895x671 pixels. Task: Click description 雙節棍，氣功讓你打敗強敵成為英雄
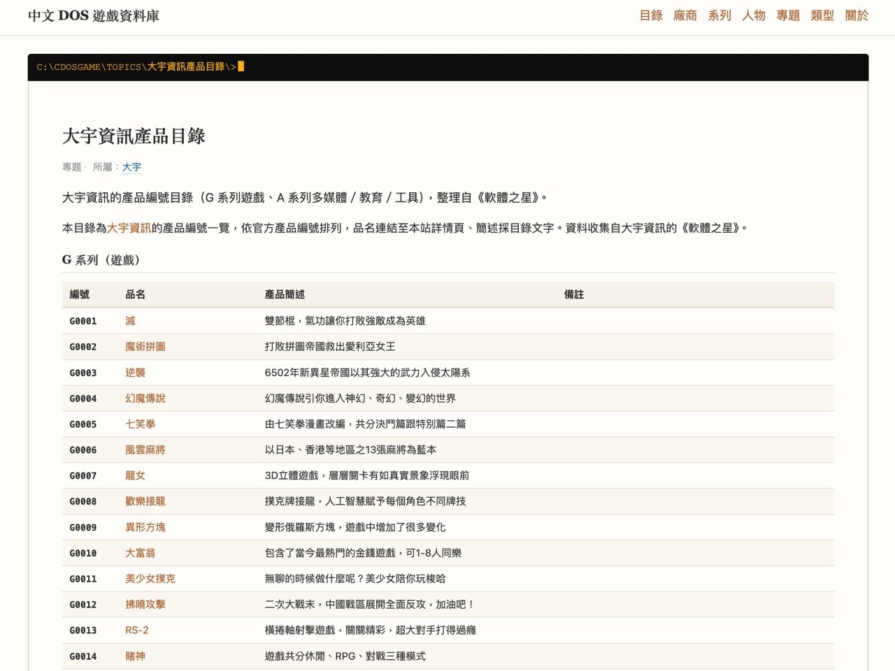click(x=345, y=321)
